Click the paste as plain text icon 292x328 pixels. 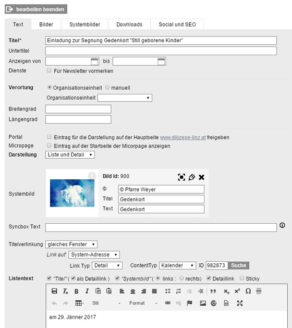(x=98, y=291)
